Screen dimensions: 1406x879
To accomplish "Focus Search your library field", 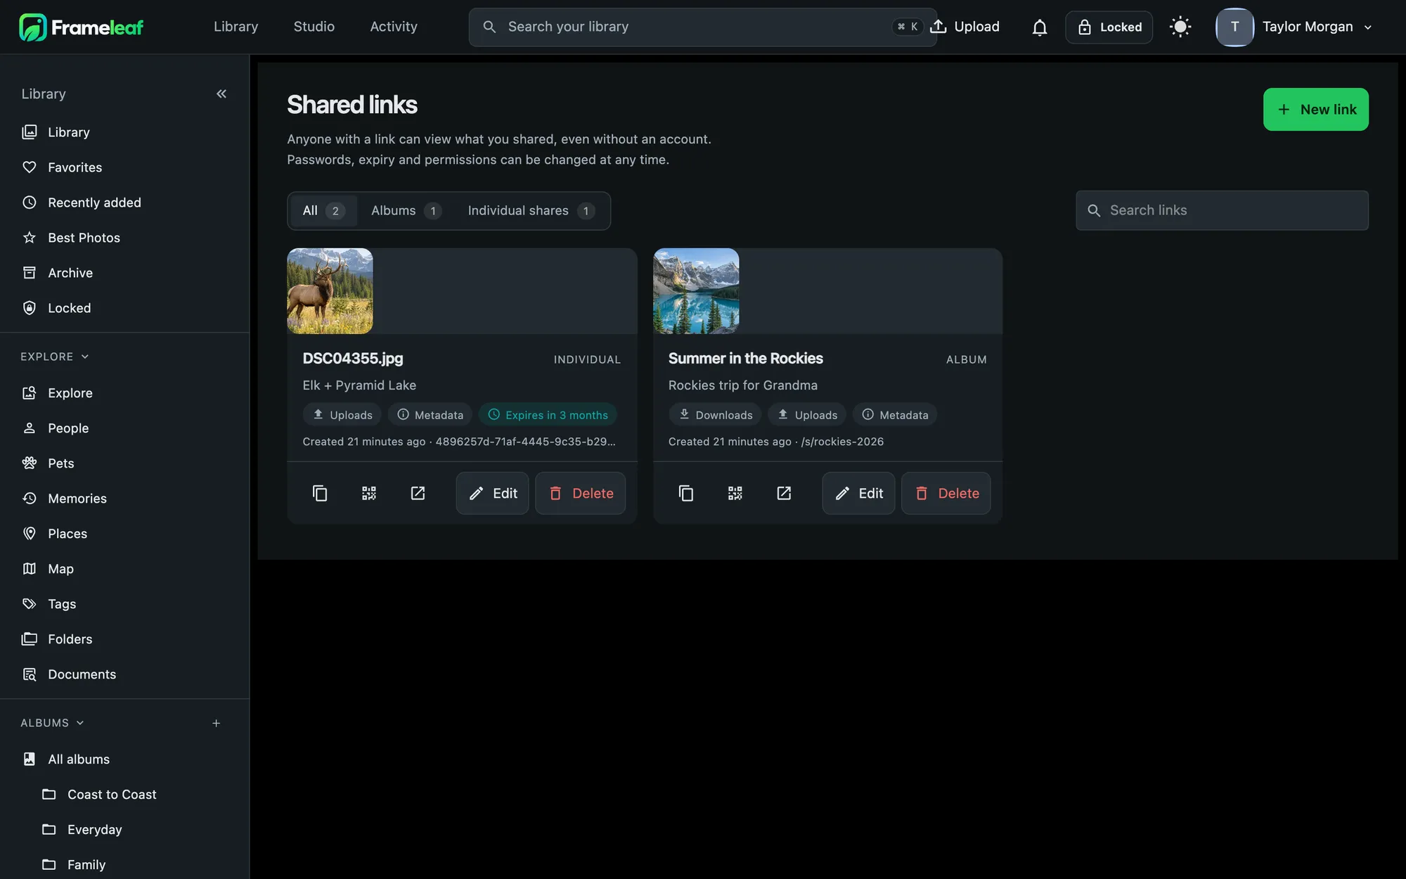I will click(x=703, y=27).
